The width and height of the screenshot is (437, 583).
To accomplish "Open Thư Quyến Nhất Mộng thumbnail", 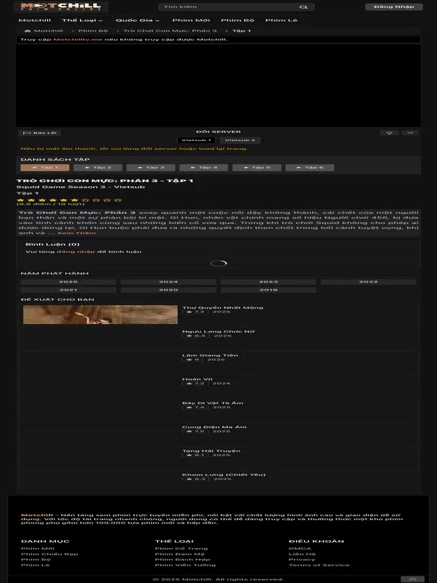I will pyautogui.click(x=100, y=314).
